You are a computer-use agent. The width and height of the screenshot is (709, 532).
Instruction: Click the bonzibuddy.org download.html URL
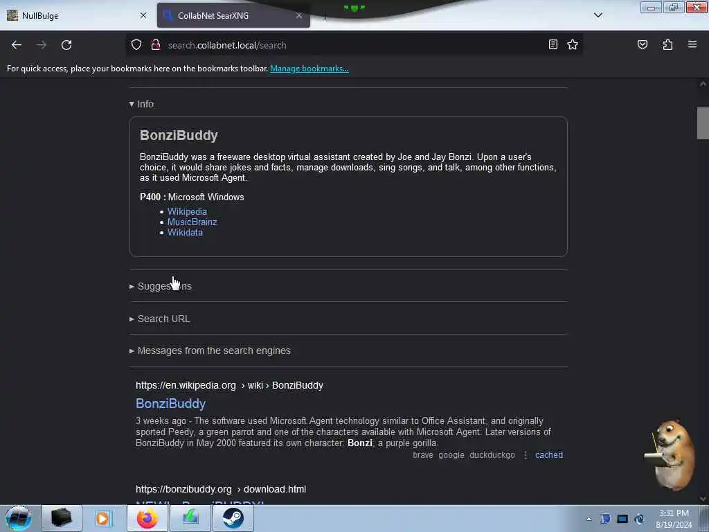pyautogui.click(x=221, y=489)
